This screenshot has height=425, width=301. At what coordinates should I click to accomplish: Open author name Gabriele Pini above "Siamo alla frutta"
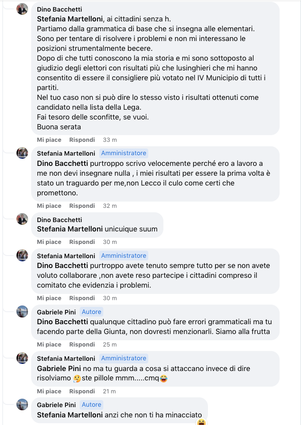(x=56, y=312)
